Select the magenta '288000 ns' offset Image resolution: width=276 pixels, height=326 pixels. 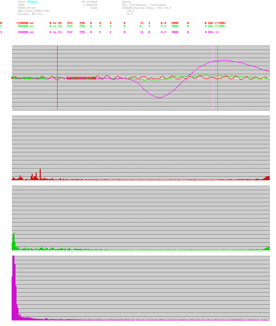[25, 32]
